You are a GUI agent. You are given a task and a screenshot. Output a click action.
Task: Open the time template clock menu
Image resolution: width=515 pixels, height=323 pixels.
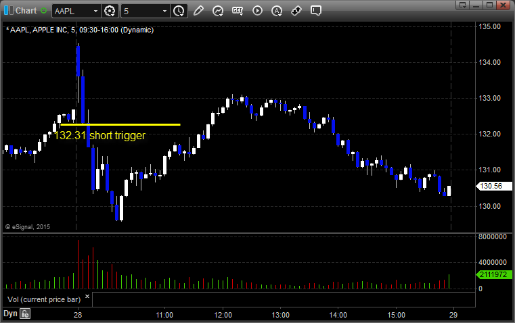click(179, 11)
